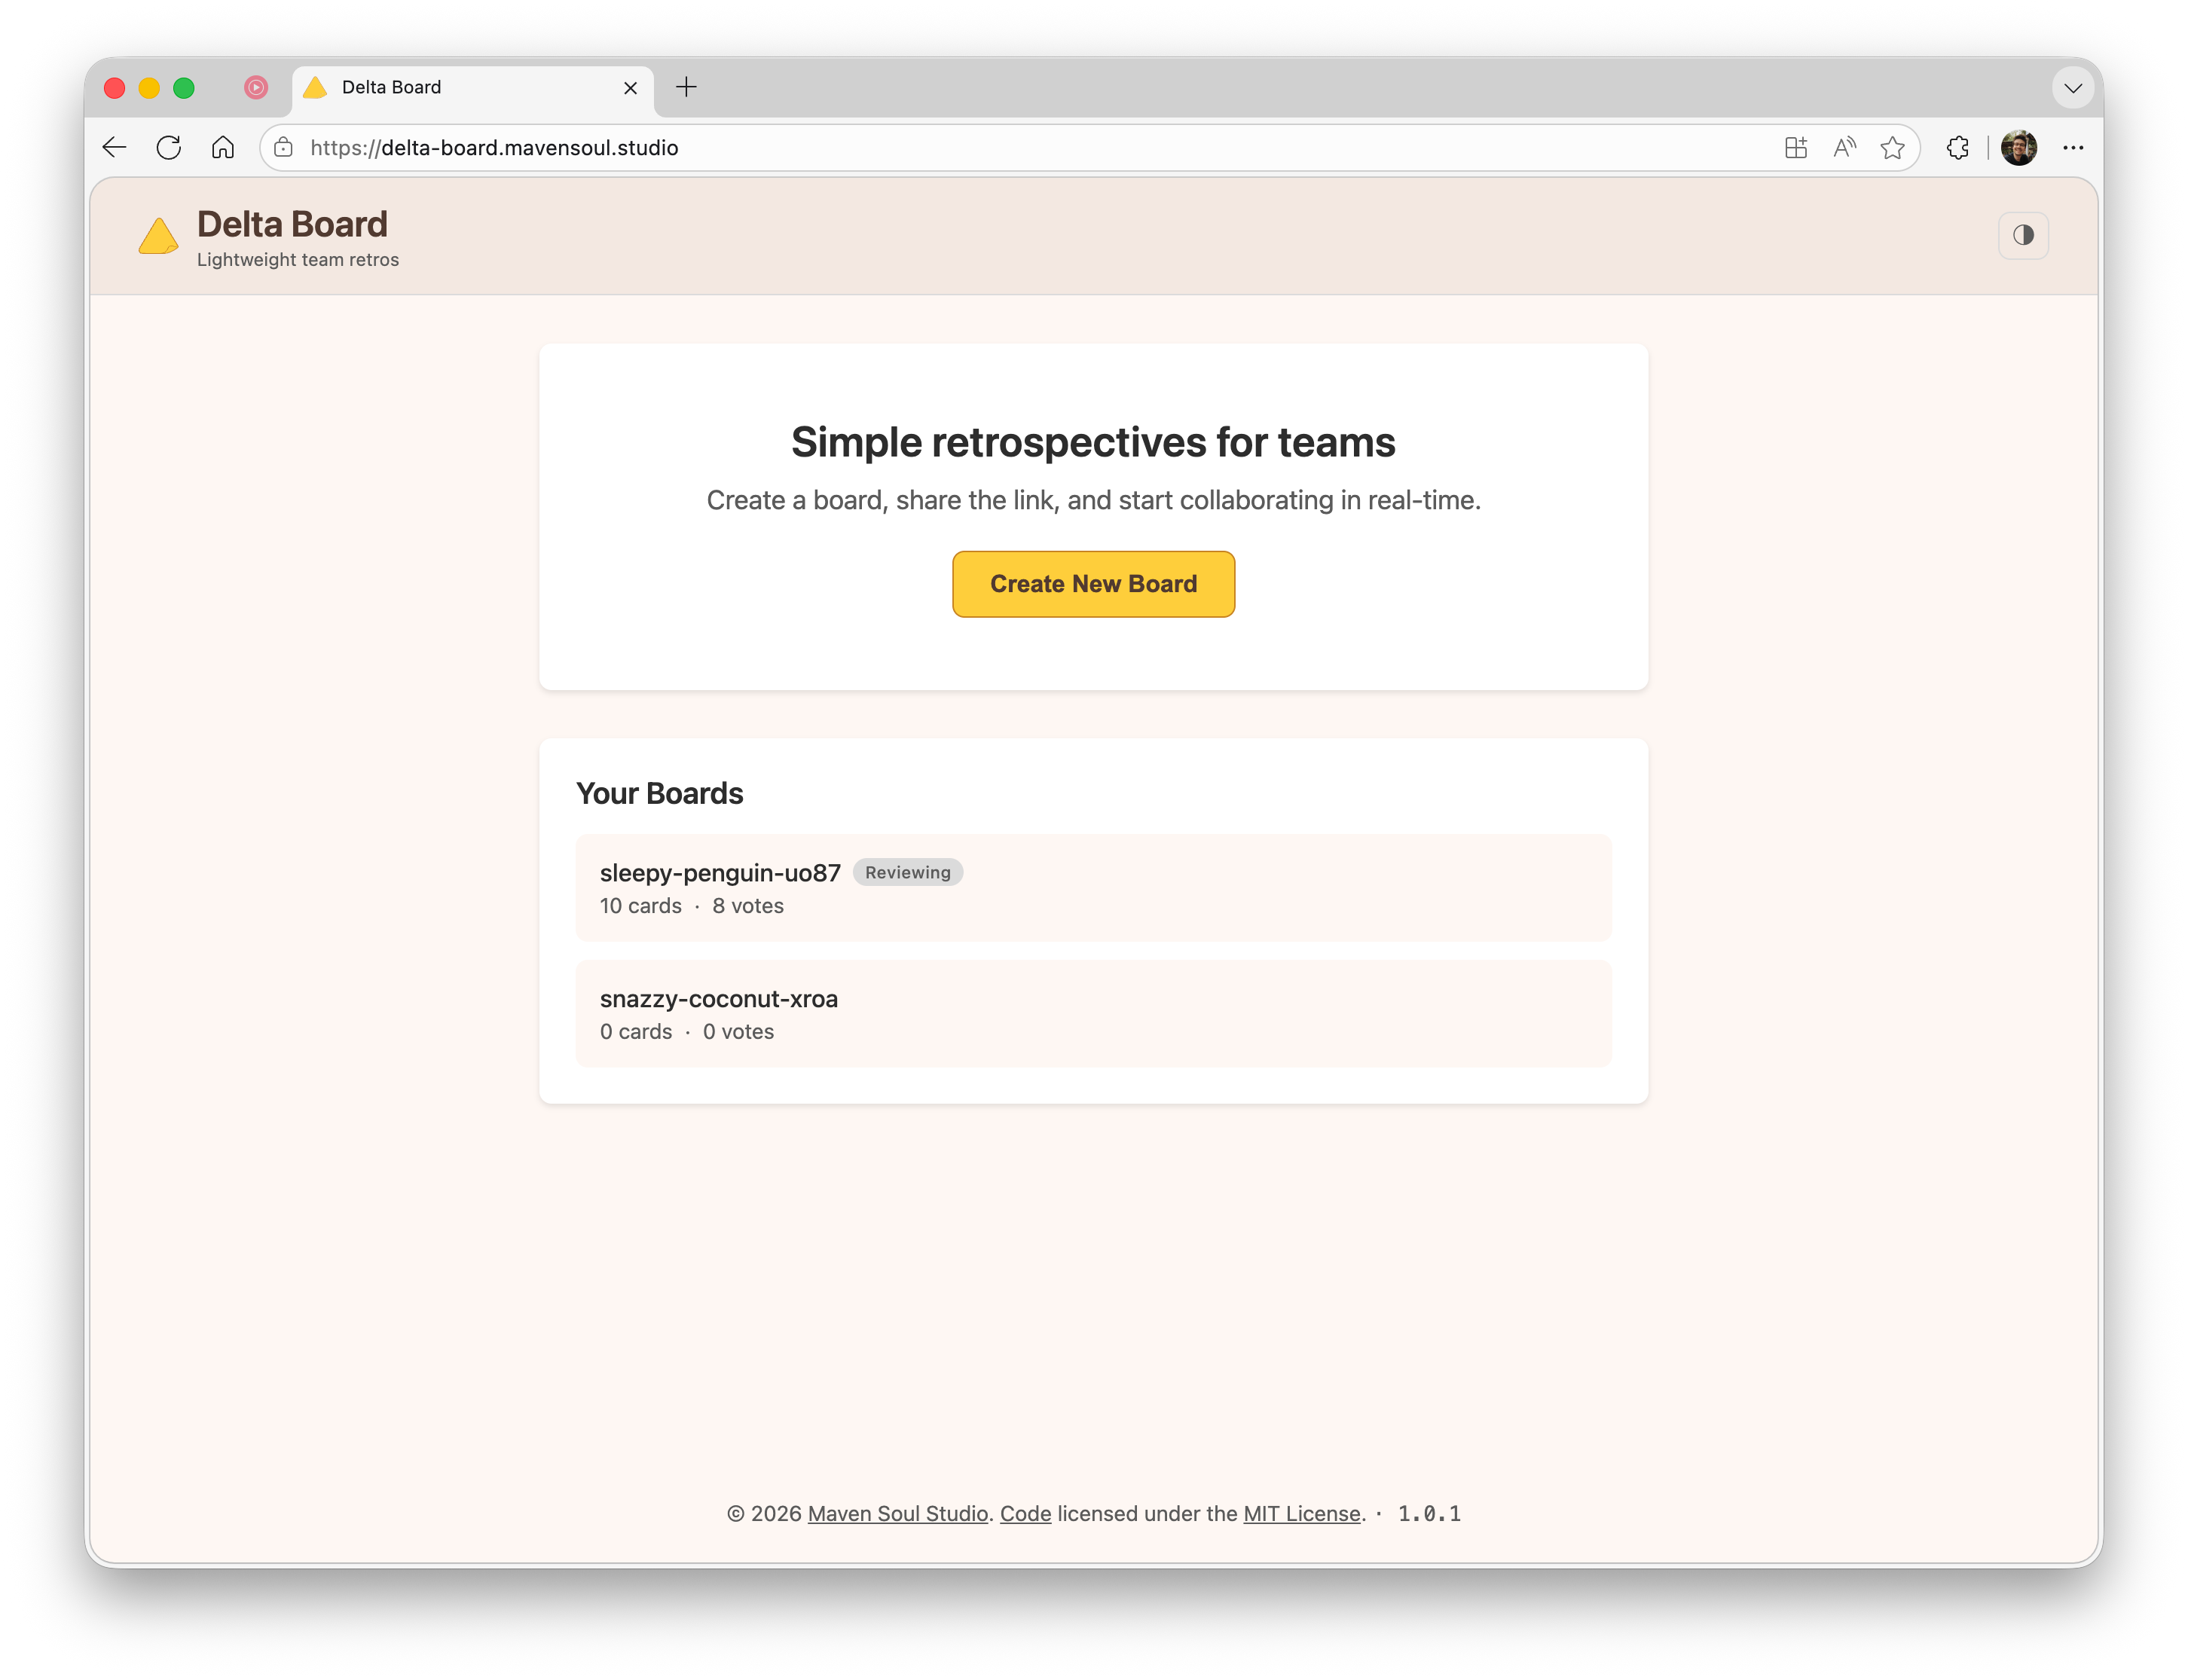Click Create New Board button
The width and height of the screenshot is (2188, 1680).
tap(1093, 584)
